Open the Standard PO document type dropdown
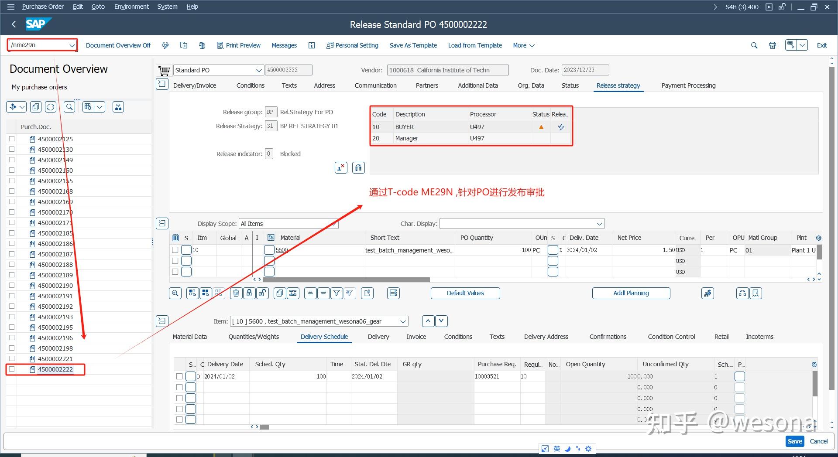This screenshot has width=838, height=457. tap(258, 70)
